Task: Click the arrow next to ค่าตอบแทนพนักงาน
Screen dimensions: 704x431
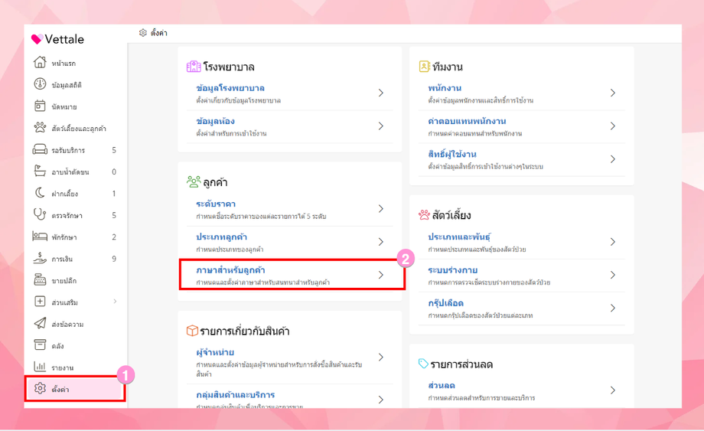Action: (x=613, y=126)
